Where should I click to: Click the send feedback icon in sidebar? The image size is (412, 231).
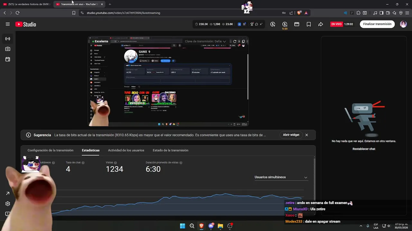coord(8,214)
